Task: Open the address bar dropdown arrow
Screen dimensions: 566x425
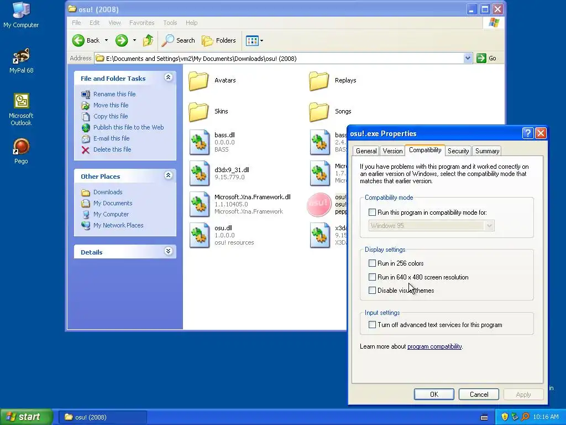Action: pyautogui.click(x=468, y=58)
